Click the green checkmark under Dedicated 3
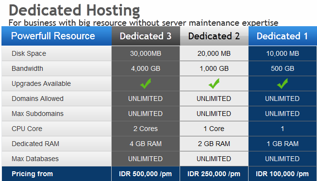 [x=146, y=83]
